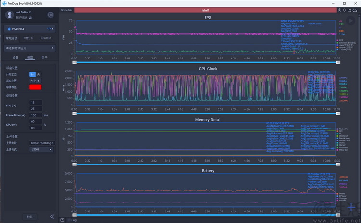The height and width of the screenshot is (223, 361).
Task: Open the select test application dropdown
Action: 30,48
